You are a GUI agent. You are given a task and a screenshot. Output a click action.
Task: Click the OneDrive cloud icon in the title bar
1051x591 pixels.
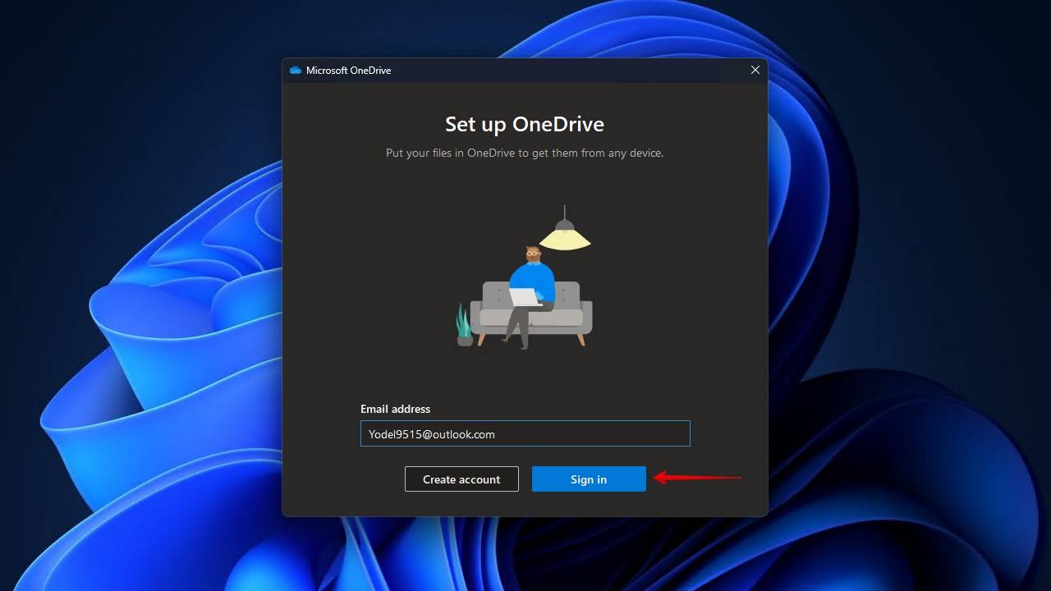pyautogui.click(x=295, y=70)
